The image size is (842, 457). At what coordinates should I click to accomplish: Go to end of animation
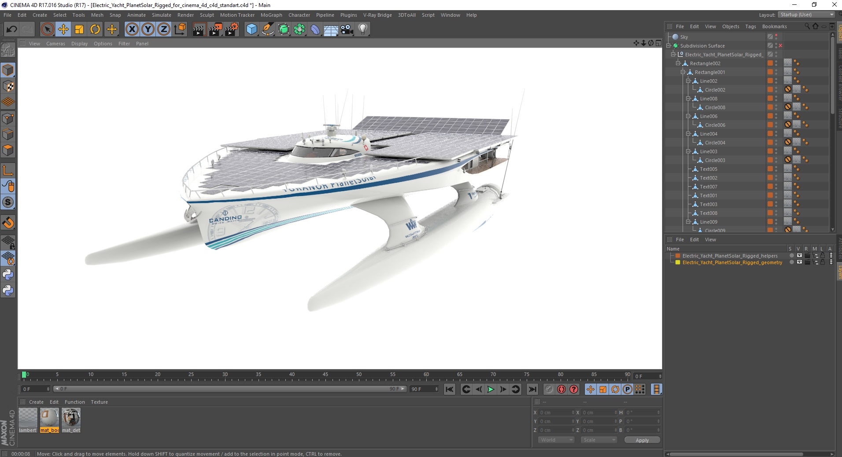pos(532,389)
